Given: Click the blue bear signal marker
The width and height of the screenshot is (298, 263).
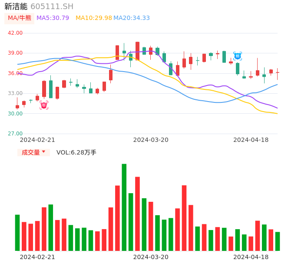Looking at the screenshot, I should pyautogui.click(x=237, y=56).
